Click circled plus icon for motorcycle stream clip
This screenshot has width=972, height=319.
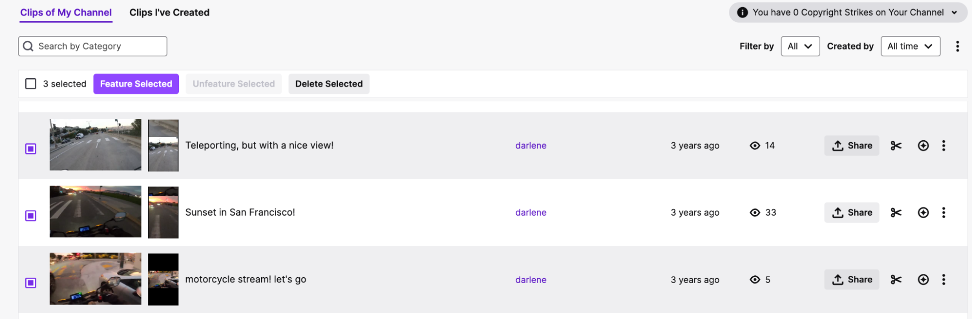coord(923,280)
